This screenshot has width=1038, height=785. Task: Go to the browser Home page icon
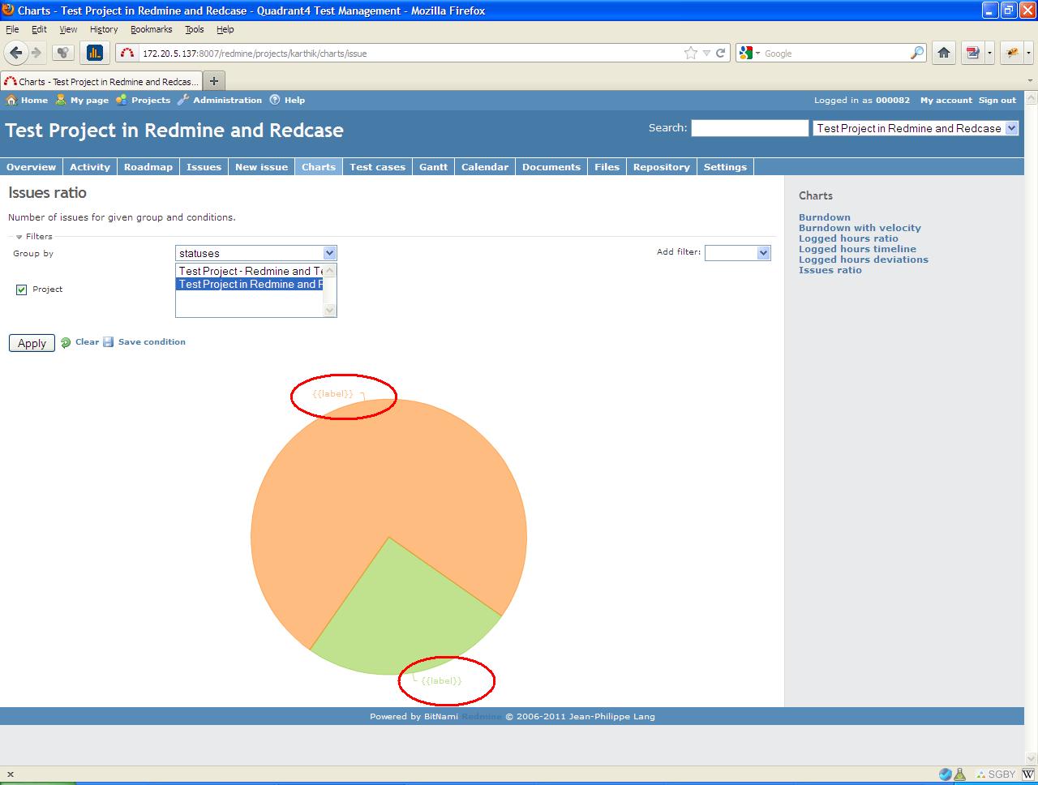[944, 53]
